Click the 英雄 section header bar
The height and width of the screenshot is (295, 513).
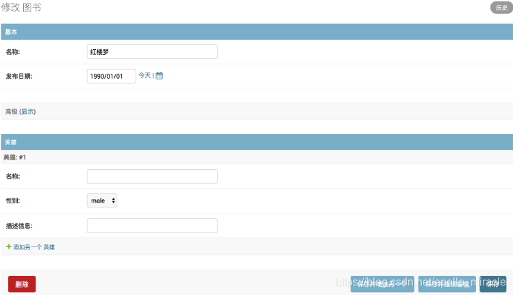click(257, 142)
